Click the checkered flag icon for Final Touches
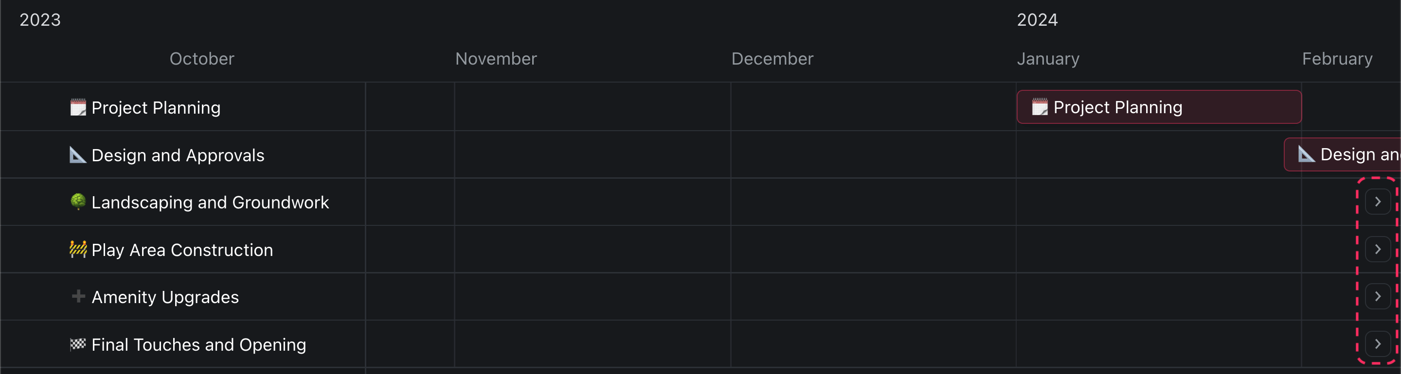 pos(78,344)
